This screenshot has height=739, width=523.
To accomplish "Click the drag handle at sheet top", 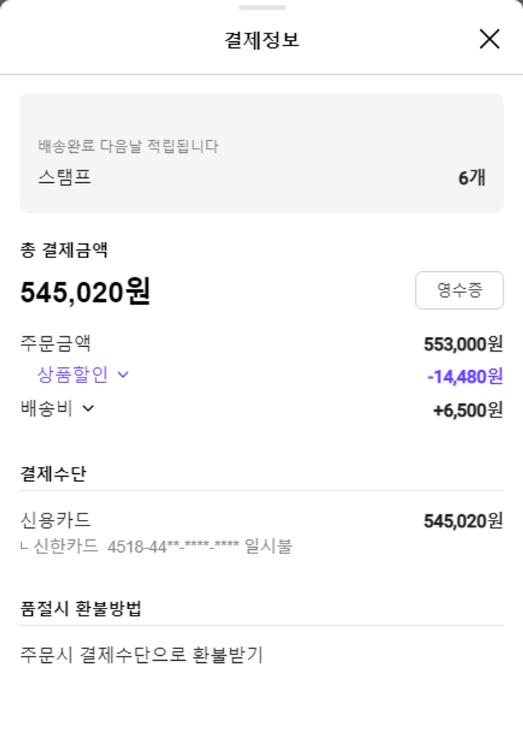I will (261, 8).
